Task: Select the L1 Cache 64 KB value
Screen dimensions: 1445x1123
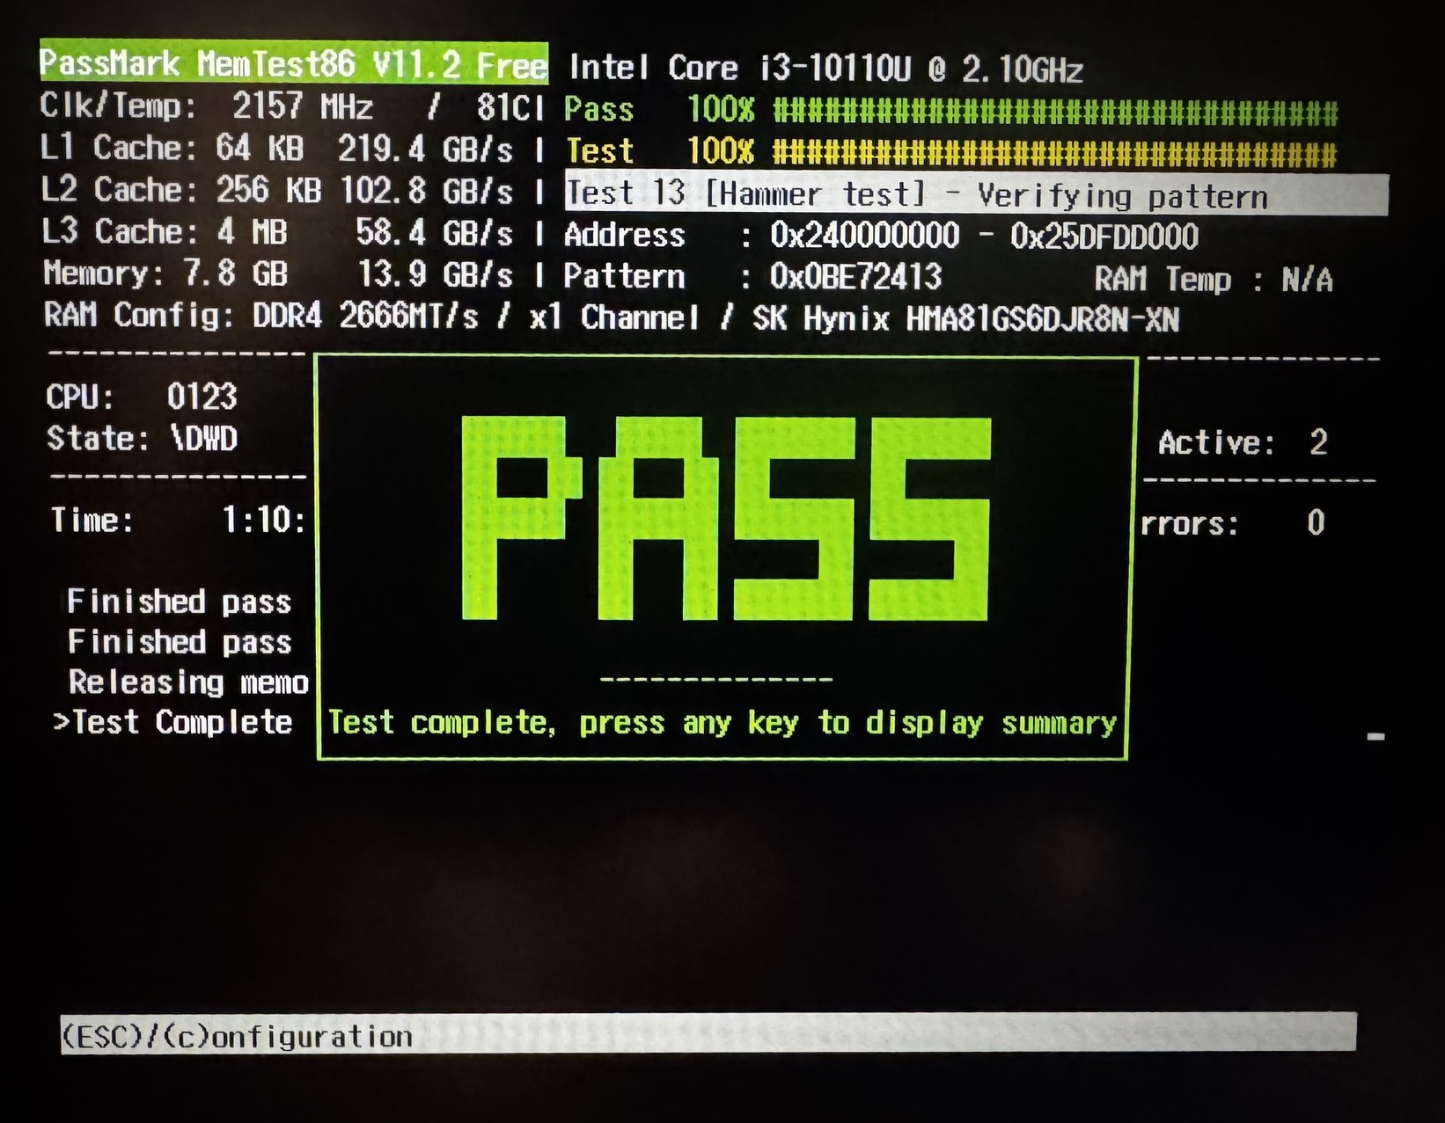Action: point(260,147)
